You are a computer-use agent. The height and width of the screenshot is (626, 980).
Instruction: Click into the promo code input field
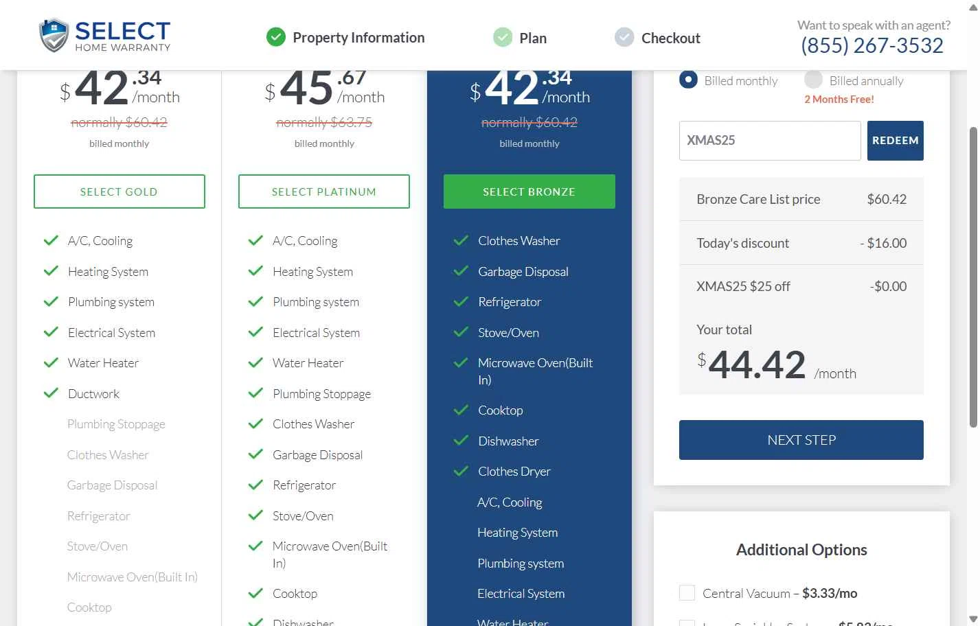(x=770, y=141)
